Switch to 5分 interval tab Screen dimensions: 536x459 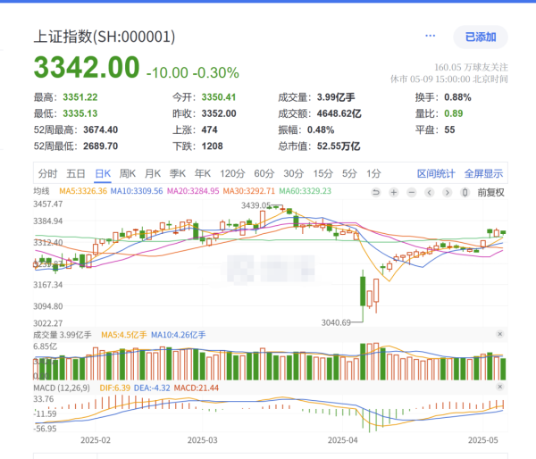[349, 173]
